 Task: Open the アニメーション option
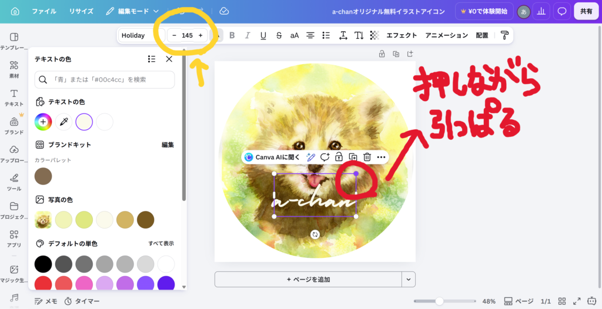coord(447,35)
